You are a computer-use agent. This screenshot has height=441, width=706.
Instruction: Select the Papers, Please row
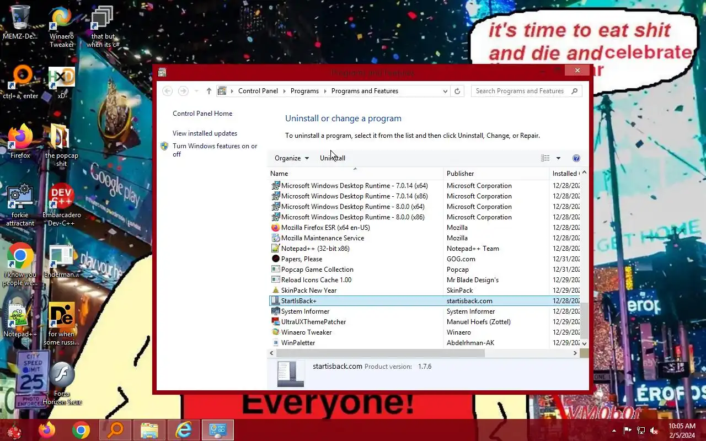tap(424, 259)
